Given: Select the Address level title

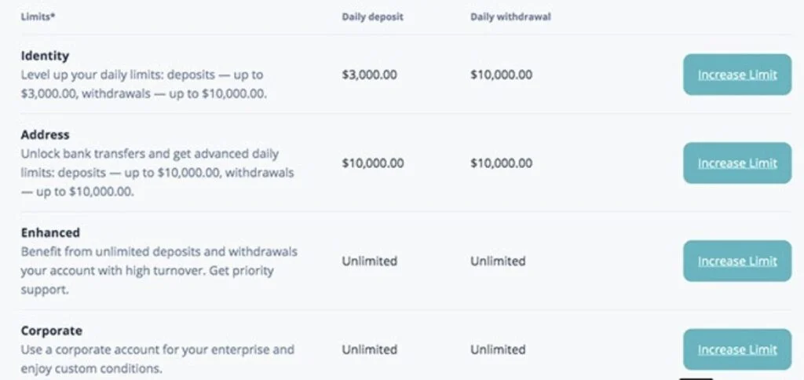Looking at the screenshot, I should 45,134.
